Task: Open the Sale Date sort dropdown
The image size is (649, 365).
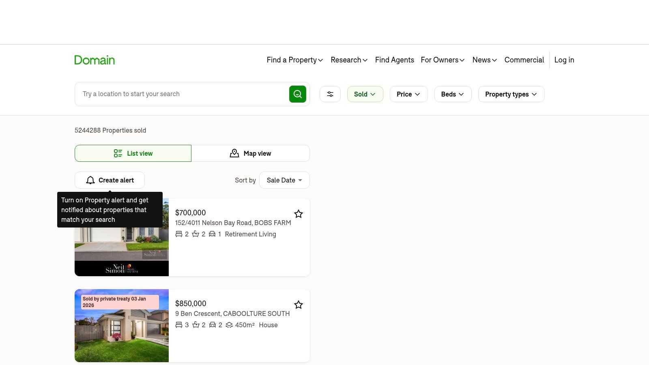Action: (284, 180)
